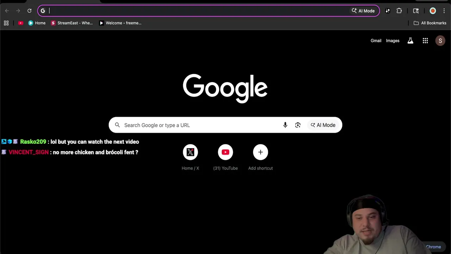Click the browser Forward arrow
This screenshot has width=451, height=254.
coord(18,11)
